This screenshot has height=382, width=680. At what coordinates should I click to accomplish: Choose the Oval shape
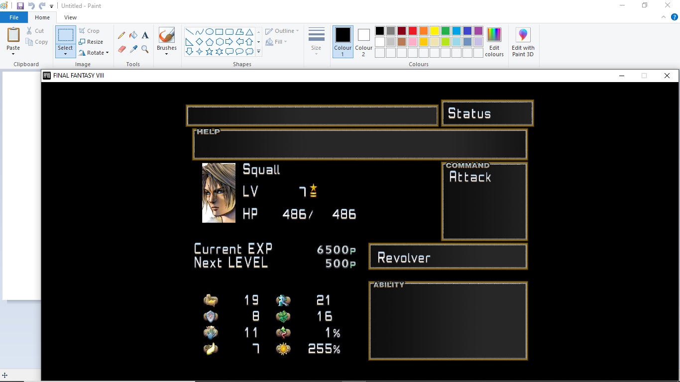[x=210, y=32]
